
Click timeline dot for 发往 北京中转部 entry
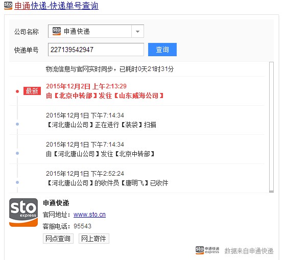point(17,153)
